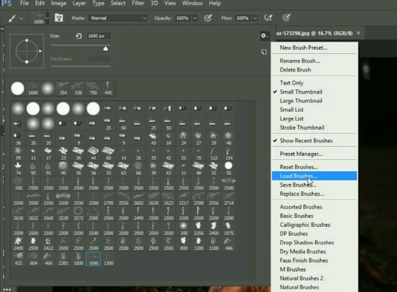Screen dimensions: 397x292
Task: Open the brush panel toggle icon
Action: 59,18
